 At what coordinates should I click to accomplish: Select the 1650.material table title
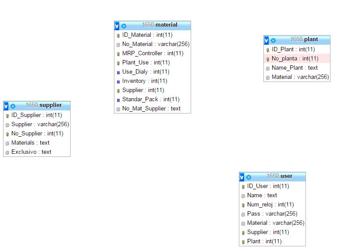[x=160, y=25]
